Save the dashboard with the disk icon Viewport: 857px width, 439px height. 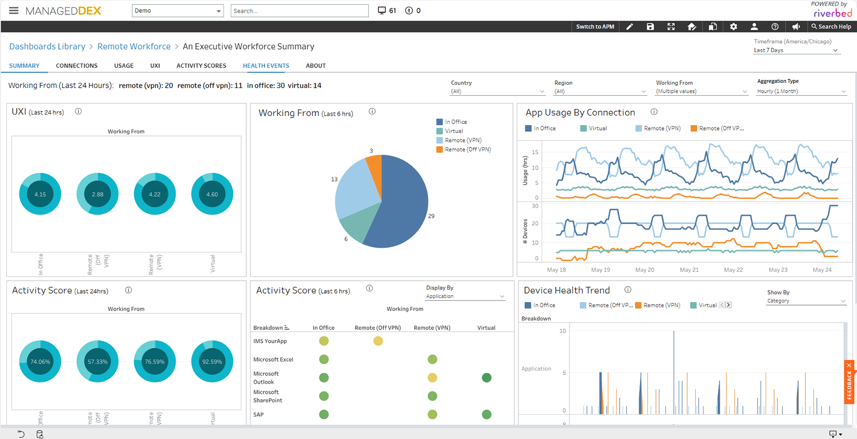(650, 27)
